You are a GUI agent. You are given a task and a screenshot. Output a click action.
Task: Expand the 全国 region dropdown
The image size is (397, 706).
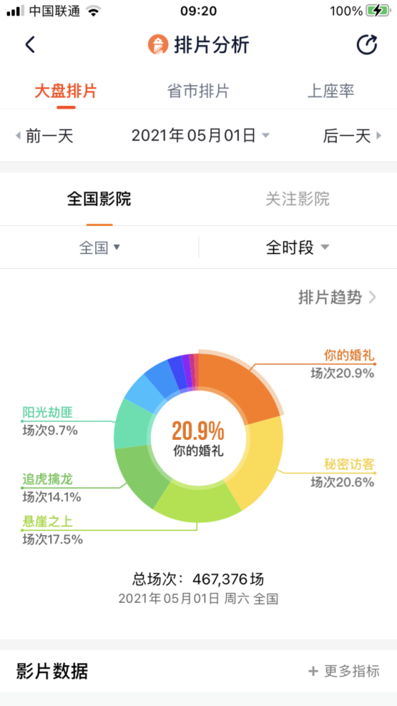click(100, 247)
